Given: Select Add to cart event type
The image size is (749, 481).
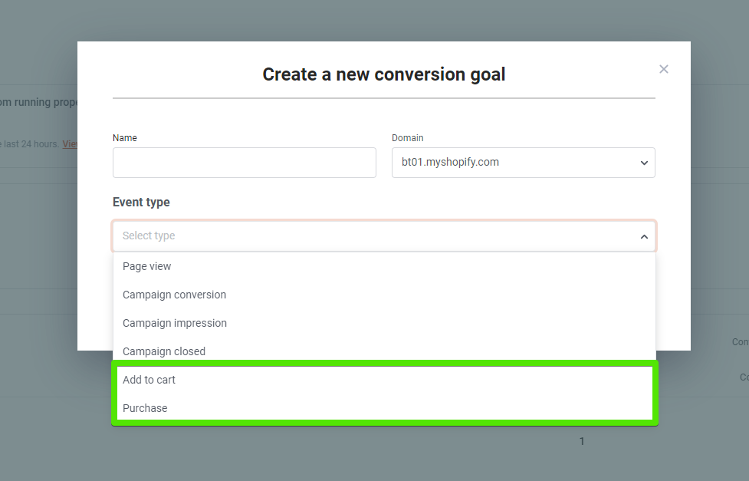Looking at the screenshot, I should click(384, 380).
